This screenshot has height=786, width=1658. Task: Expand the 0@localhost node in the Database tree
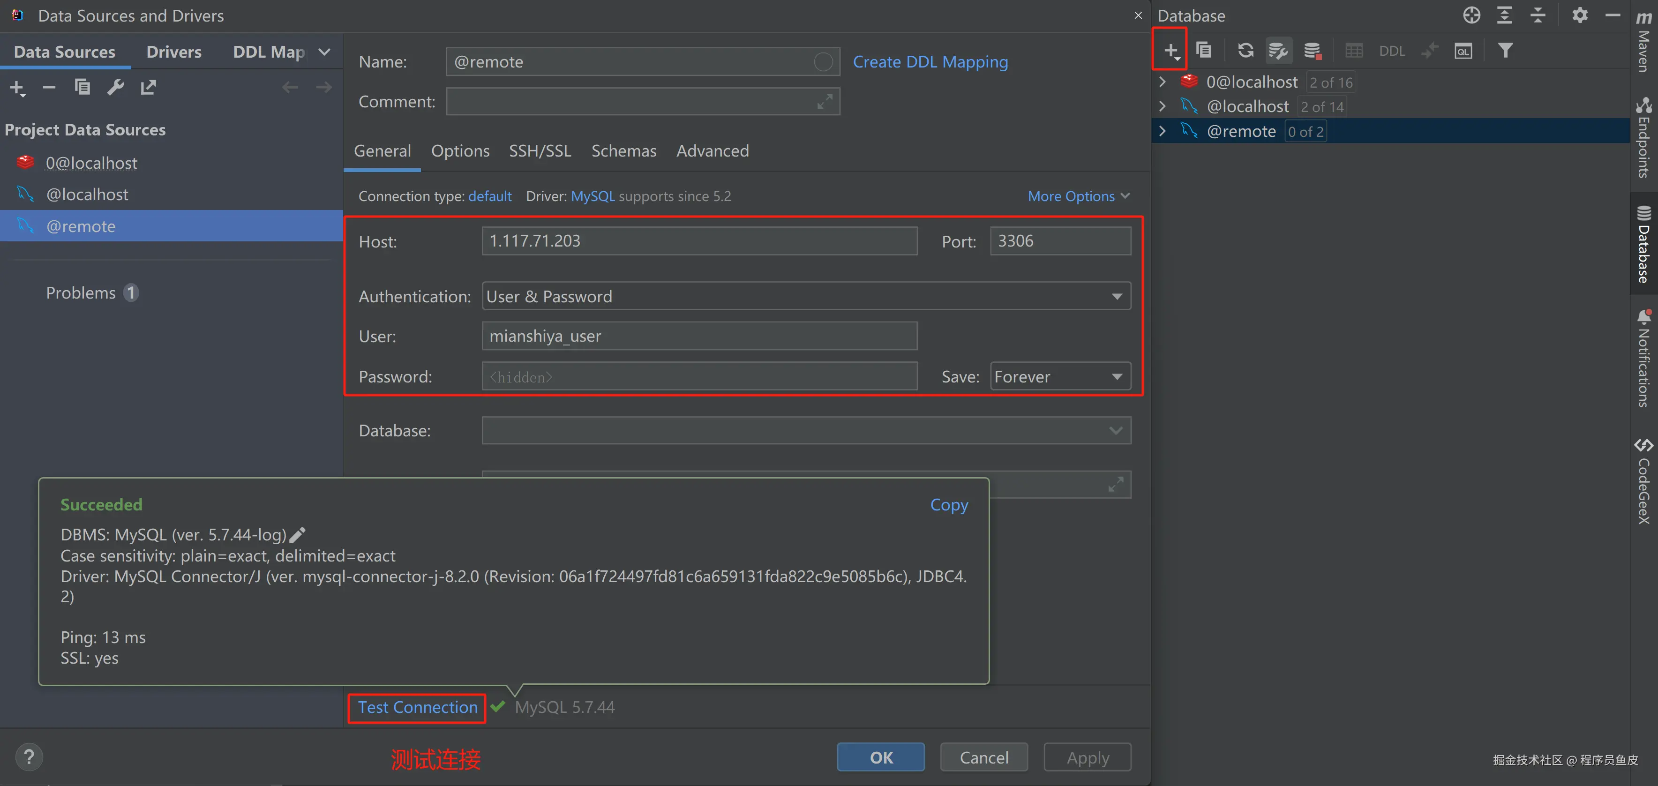click(x=1163, y=82)
